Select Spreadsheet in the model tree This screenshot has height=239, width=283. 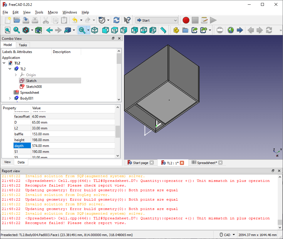tap(30, 93)
